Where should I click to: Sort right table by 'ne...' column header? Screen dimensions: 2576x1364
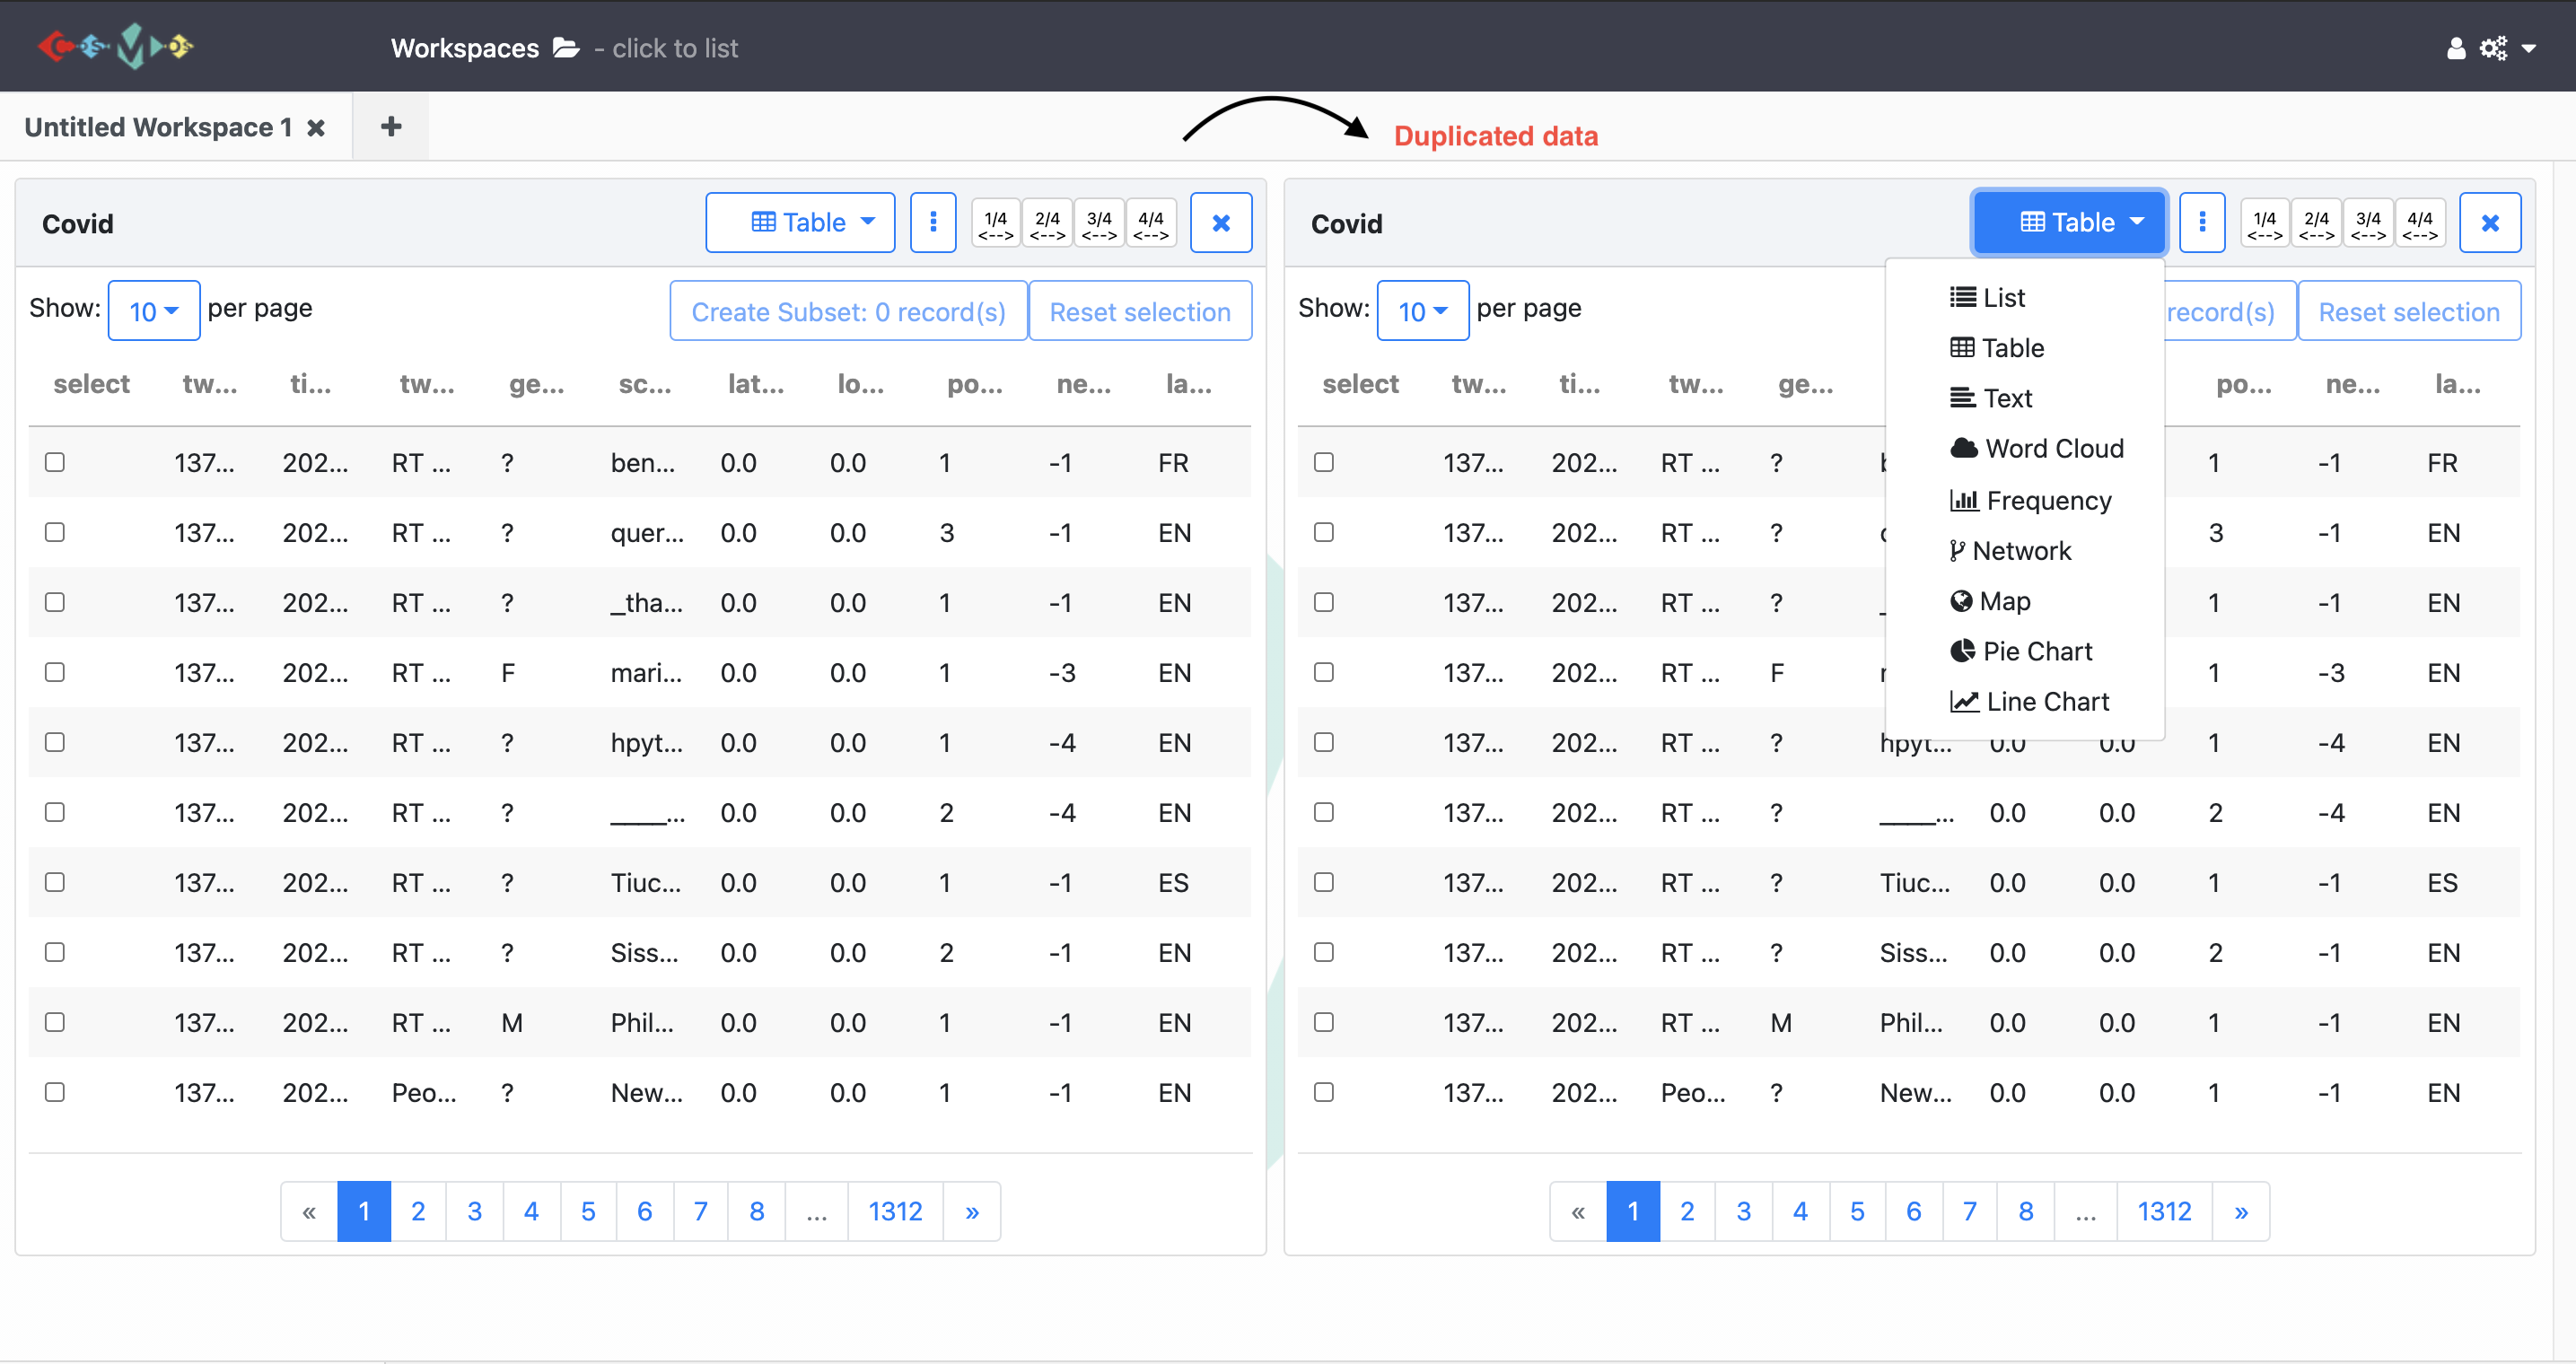(x=2353, y=384)
